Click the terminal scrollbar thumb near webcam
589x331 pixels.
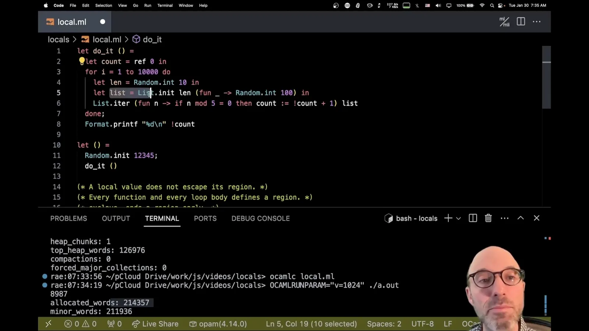(546, 305)
